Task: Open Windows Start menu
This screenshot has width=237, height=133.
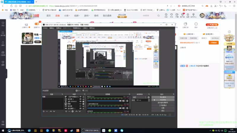Action: pyautogui.click(x=3, y=131)
